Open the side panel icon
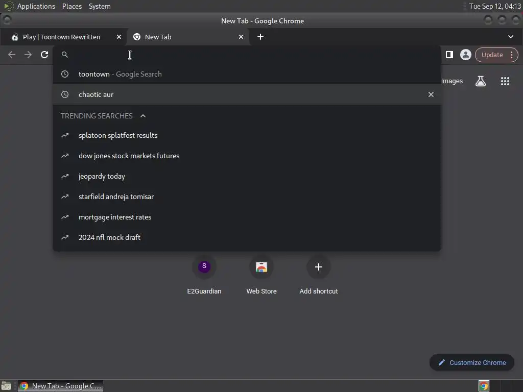 click(449, 55)
